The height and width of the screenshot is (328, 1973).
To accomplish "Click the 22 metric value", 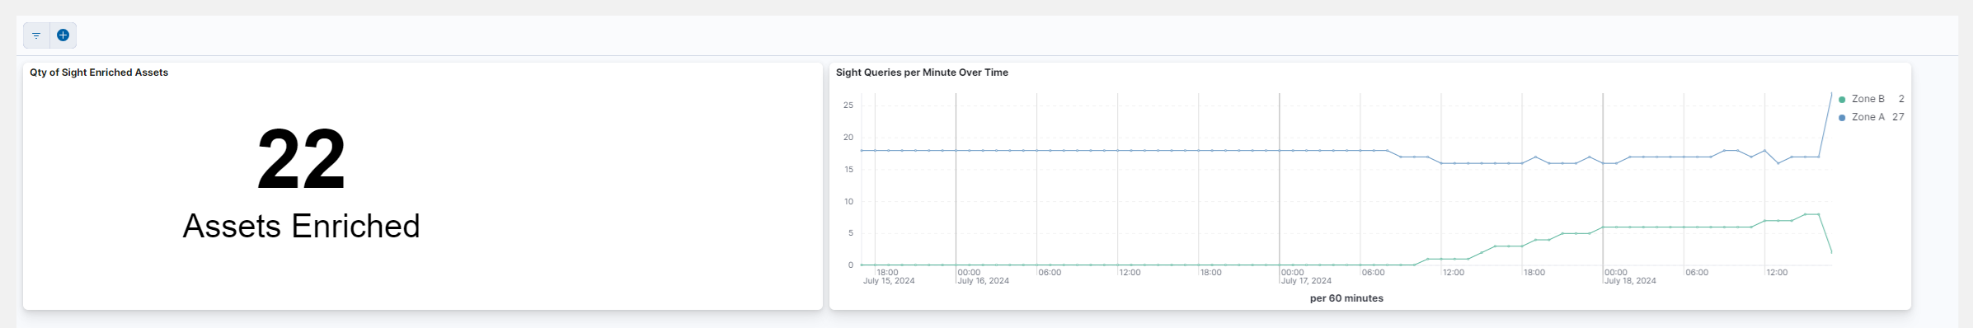I will [x=301, y=159].
